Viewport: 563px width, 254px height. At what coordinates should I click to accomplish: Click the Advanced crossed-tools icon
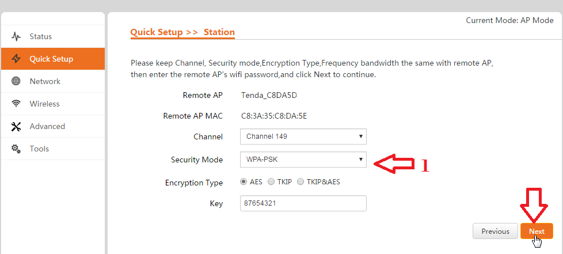point(16,126)
